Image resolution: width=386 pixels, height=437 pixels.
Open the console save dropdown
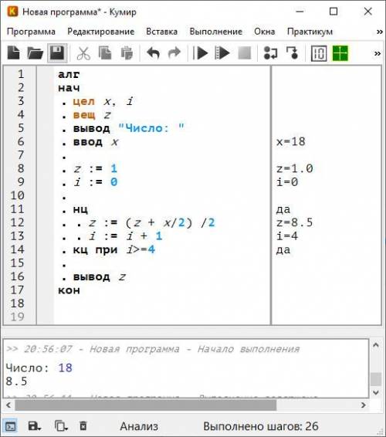(x=35, y=426)
